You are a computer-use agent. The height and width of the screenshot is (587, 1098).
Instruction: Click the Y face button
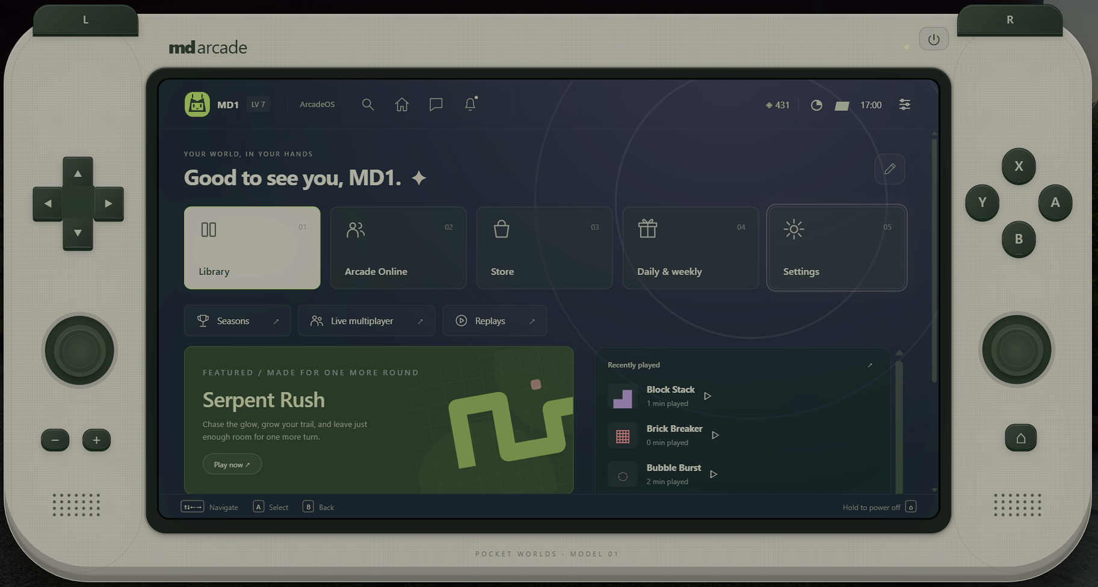982,203
